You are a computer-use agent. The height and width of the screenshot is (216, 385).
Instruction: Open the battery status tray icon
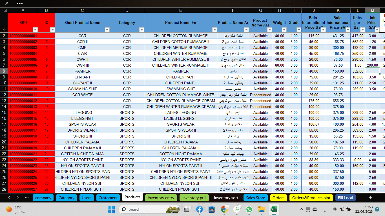(x=349, y=209)
